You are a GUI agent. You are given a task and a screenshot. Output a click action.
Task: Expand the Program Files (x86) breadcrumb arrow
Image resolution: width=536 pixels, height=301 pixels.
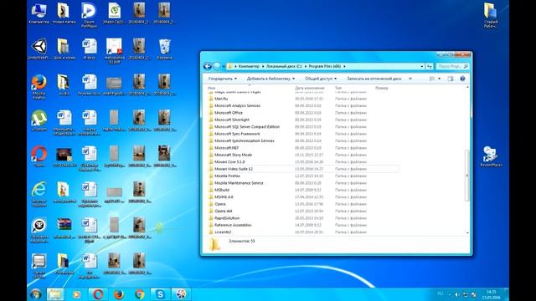(x=344, y=66)
